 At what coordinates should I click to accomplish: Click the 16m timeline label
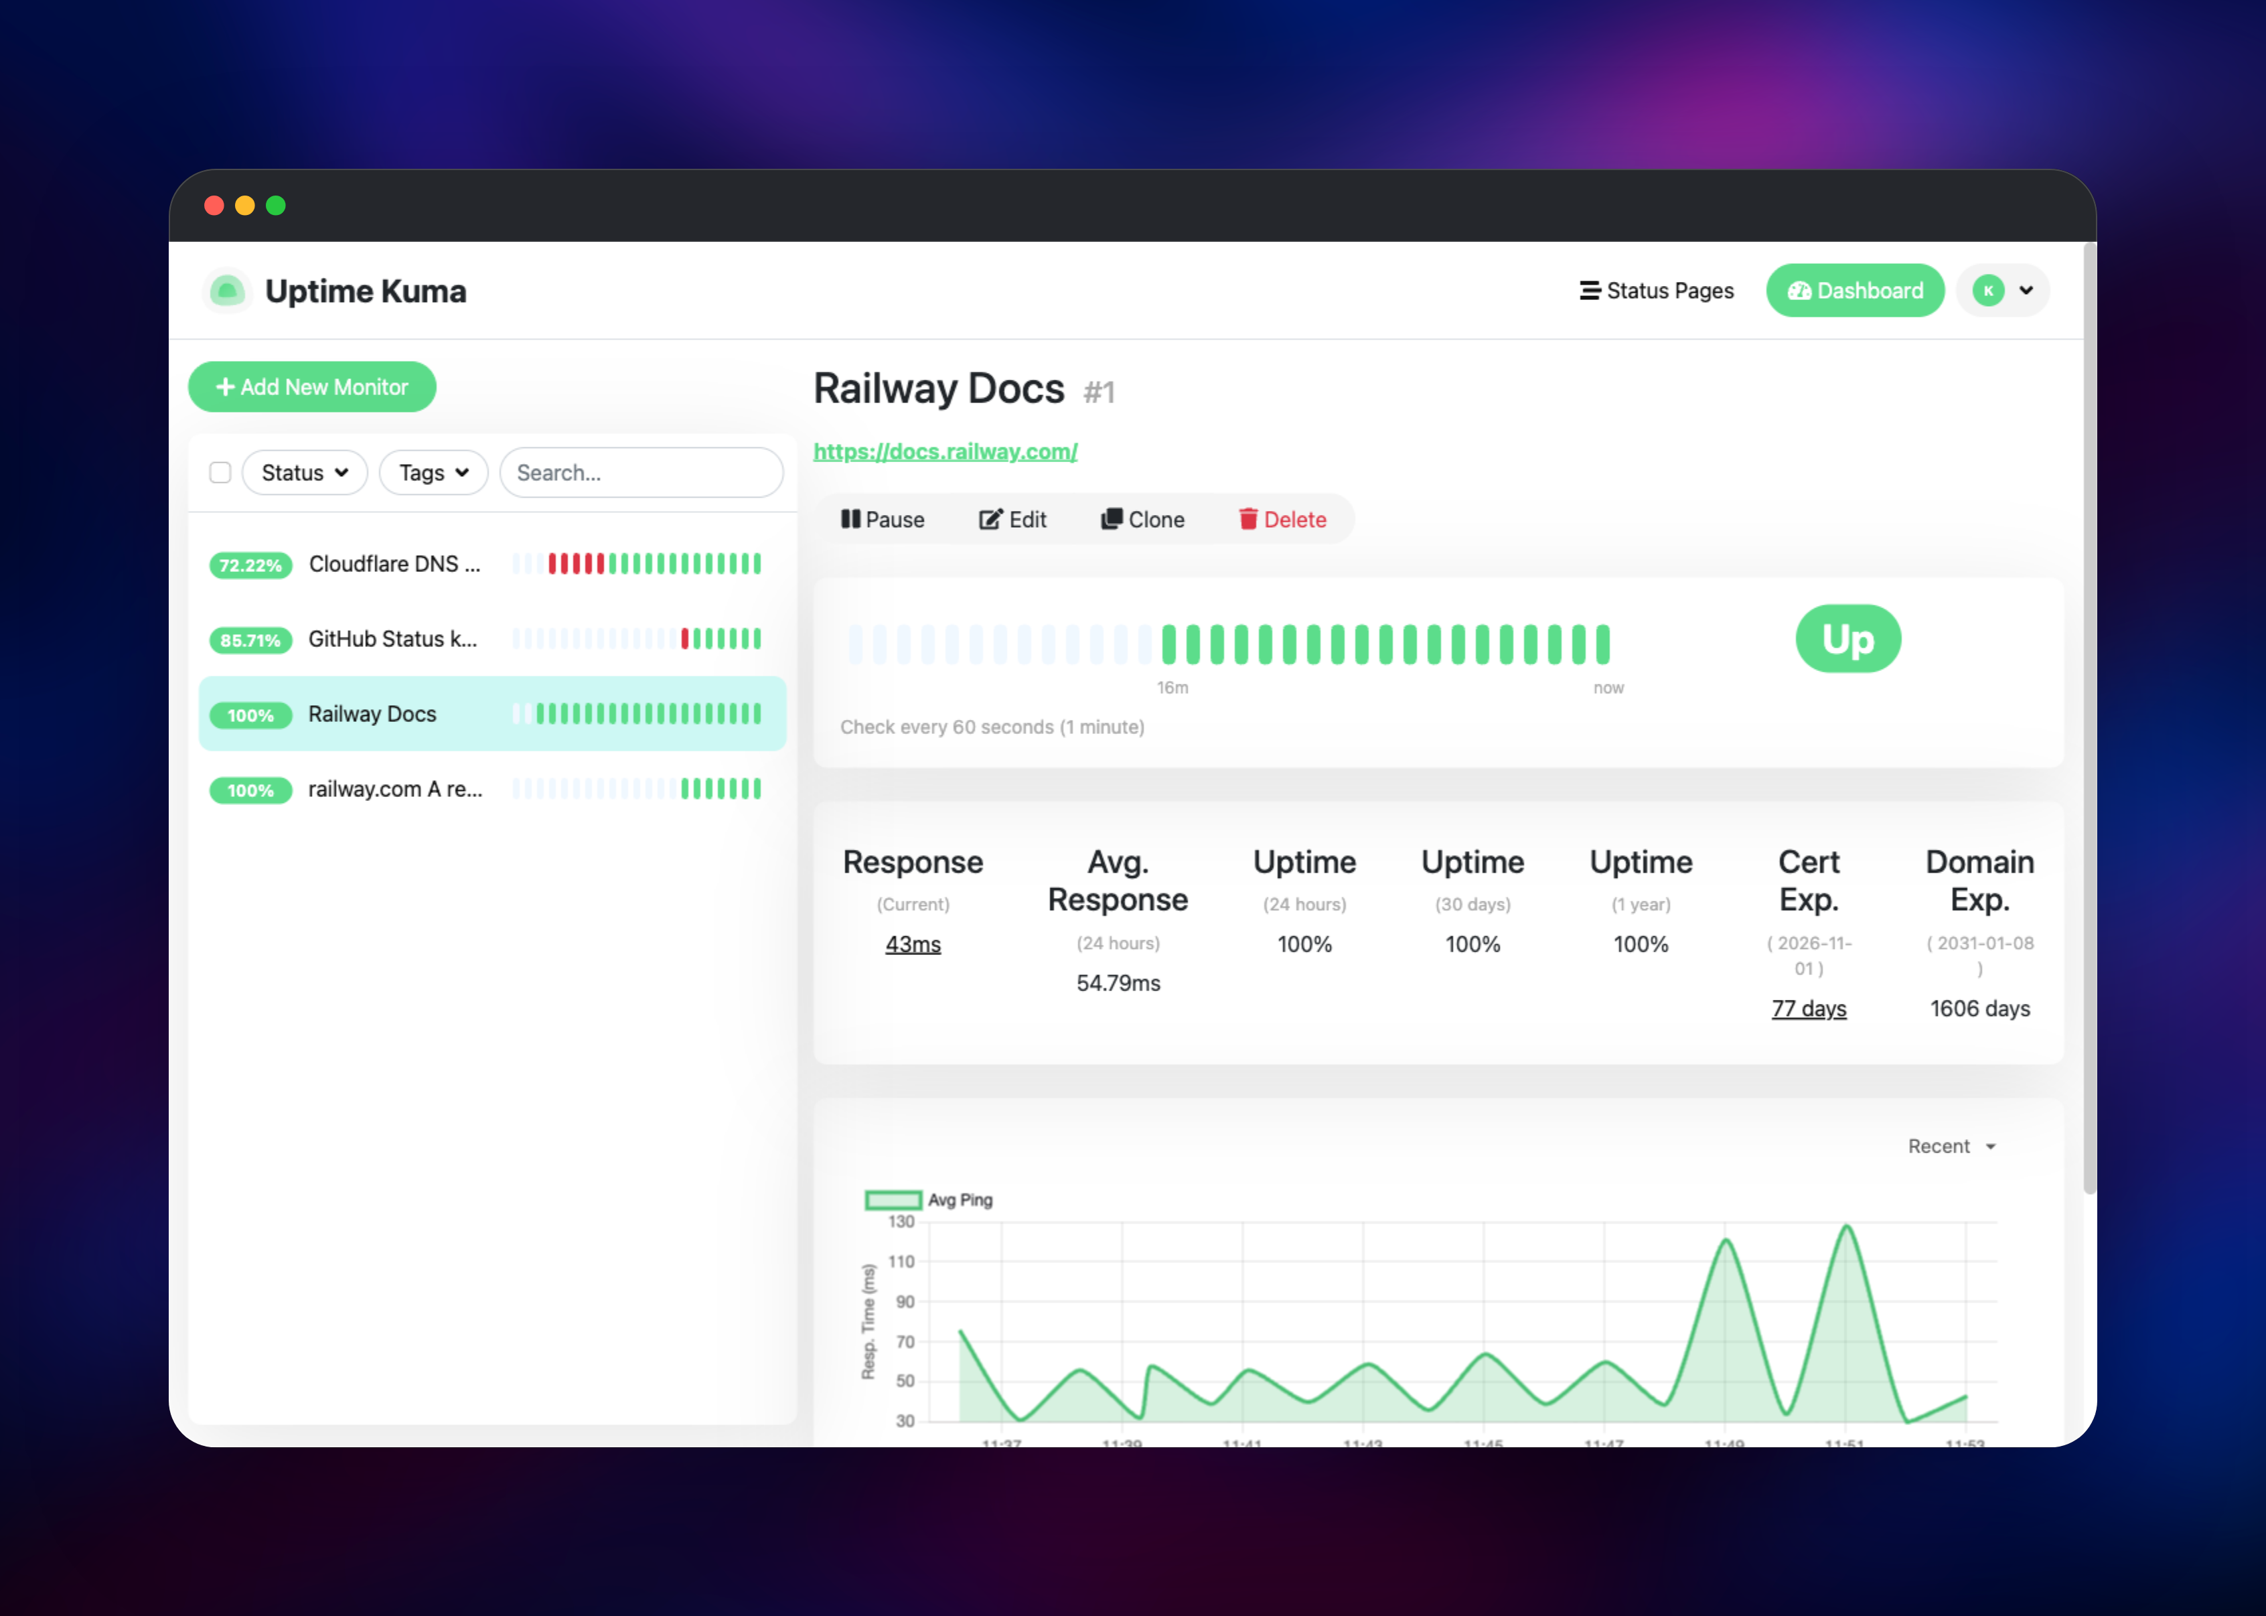point(1172,688)
